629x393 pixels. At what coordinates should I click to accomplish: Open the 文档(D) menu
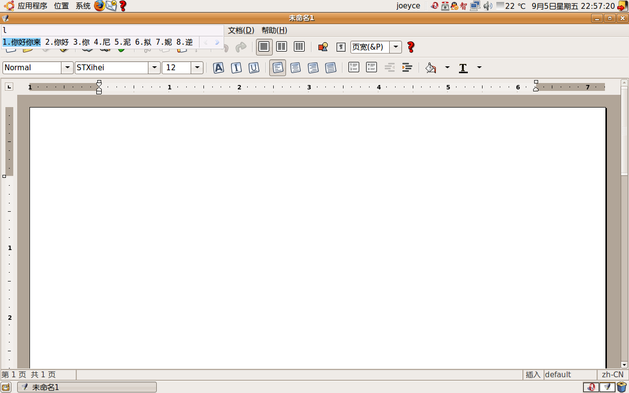pyautogui.click(x=241, y=30)
